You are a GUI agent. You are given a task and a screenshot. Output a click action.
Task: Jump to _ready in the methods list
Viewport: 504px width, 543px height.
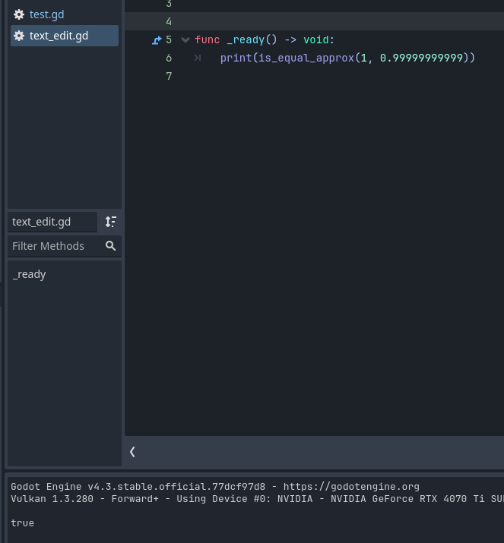pyautogui.click(x=30, y=274)
